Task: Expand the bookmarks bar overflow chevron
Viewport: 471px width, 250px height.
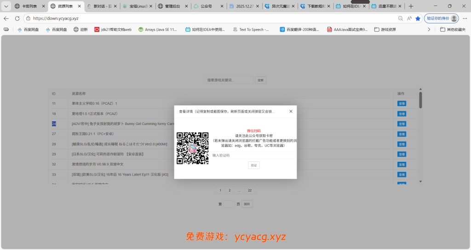Action: [x=429, y=29]
